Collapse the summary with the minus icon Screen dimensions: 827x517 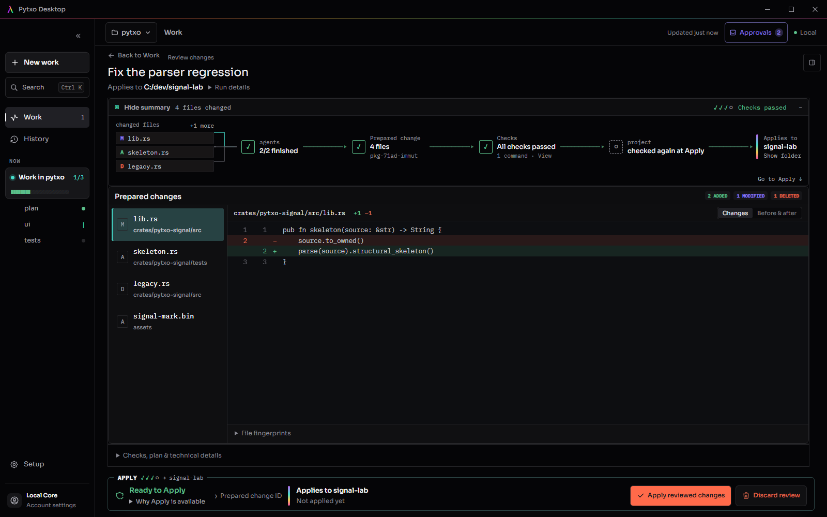[x=801, y=108]
